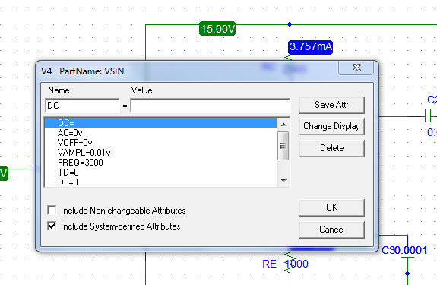Screen dimensions: 437x285
Task: Uncheck Include System-defined Attributes
Action: (52, 226)
